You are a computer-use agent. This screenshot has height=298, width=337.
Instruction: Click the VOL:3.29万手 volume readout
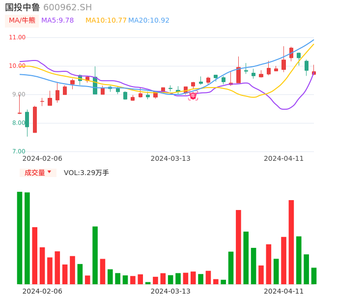click(x=86, y=173)
